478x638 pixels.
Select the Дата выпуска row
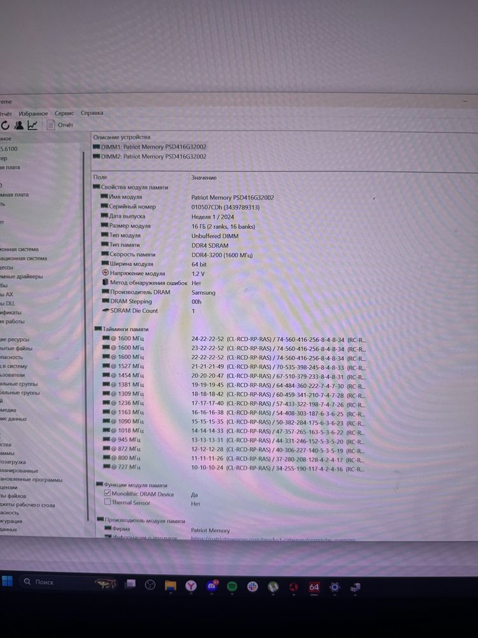(x=168, y=216)
